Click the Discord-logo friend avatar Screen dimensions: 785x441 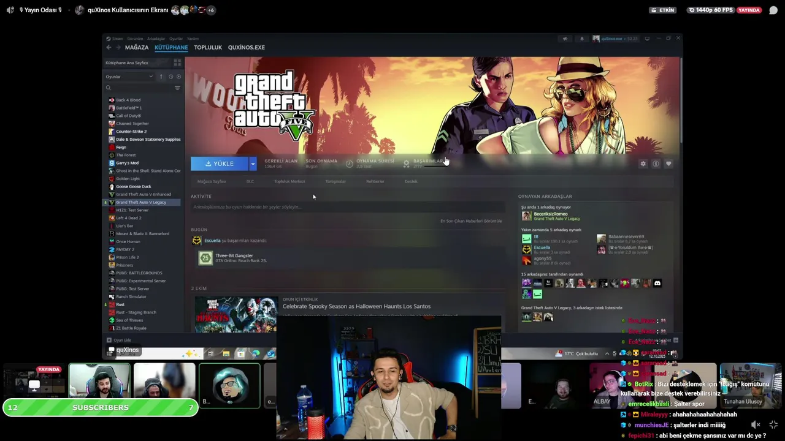[x=657, y=283]
